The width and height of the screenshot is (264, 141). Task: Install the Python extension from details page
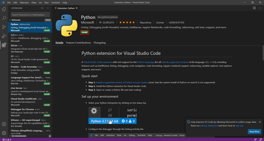(85, 32)
